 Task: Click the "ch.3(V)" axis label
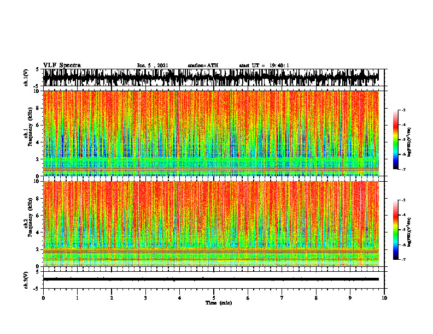pyautogui.click(x=26, y=280)
